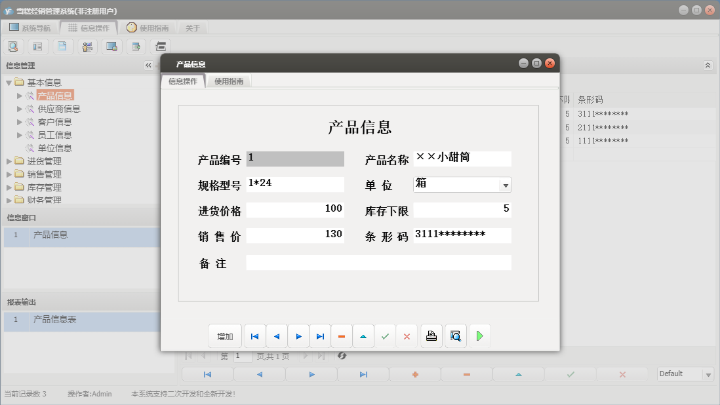Click the new document toolbar icon
The width and height of the screenshot is (720, 405).
pos(62,47)
